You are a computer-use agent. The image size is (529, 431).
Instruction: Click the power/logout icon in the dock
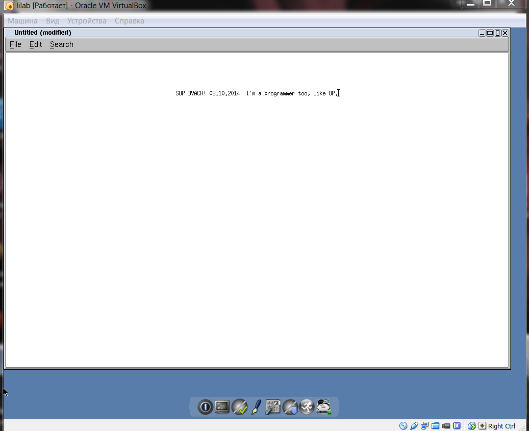click(205, 407)
